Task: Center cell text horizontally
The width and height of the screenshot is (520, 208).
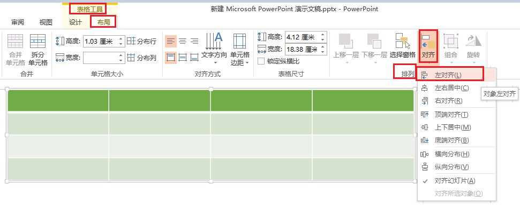Action: pos(183,41)
